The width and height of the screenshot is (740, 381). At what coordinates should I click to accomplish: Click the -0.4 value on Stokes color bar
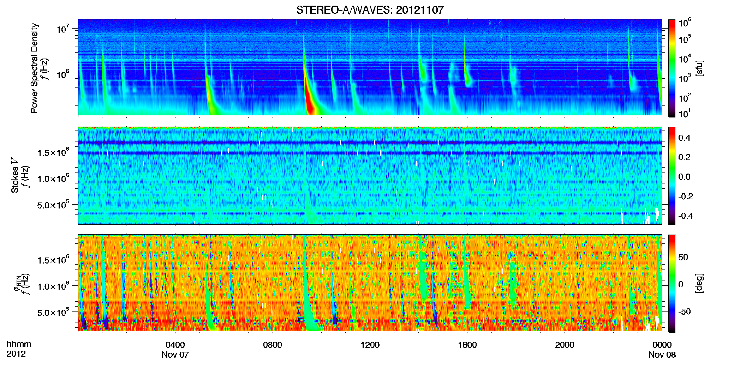point(686,216)
